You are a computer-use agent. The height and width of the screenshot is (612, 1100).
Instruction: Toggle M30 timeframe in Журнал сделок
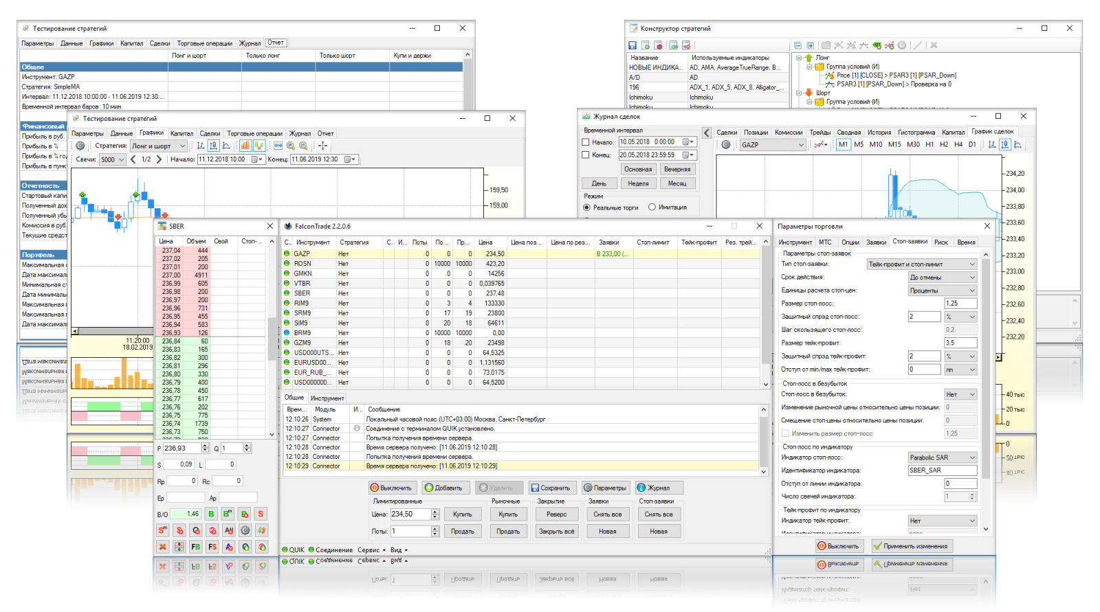[913, 145]
